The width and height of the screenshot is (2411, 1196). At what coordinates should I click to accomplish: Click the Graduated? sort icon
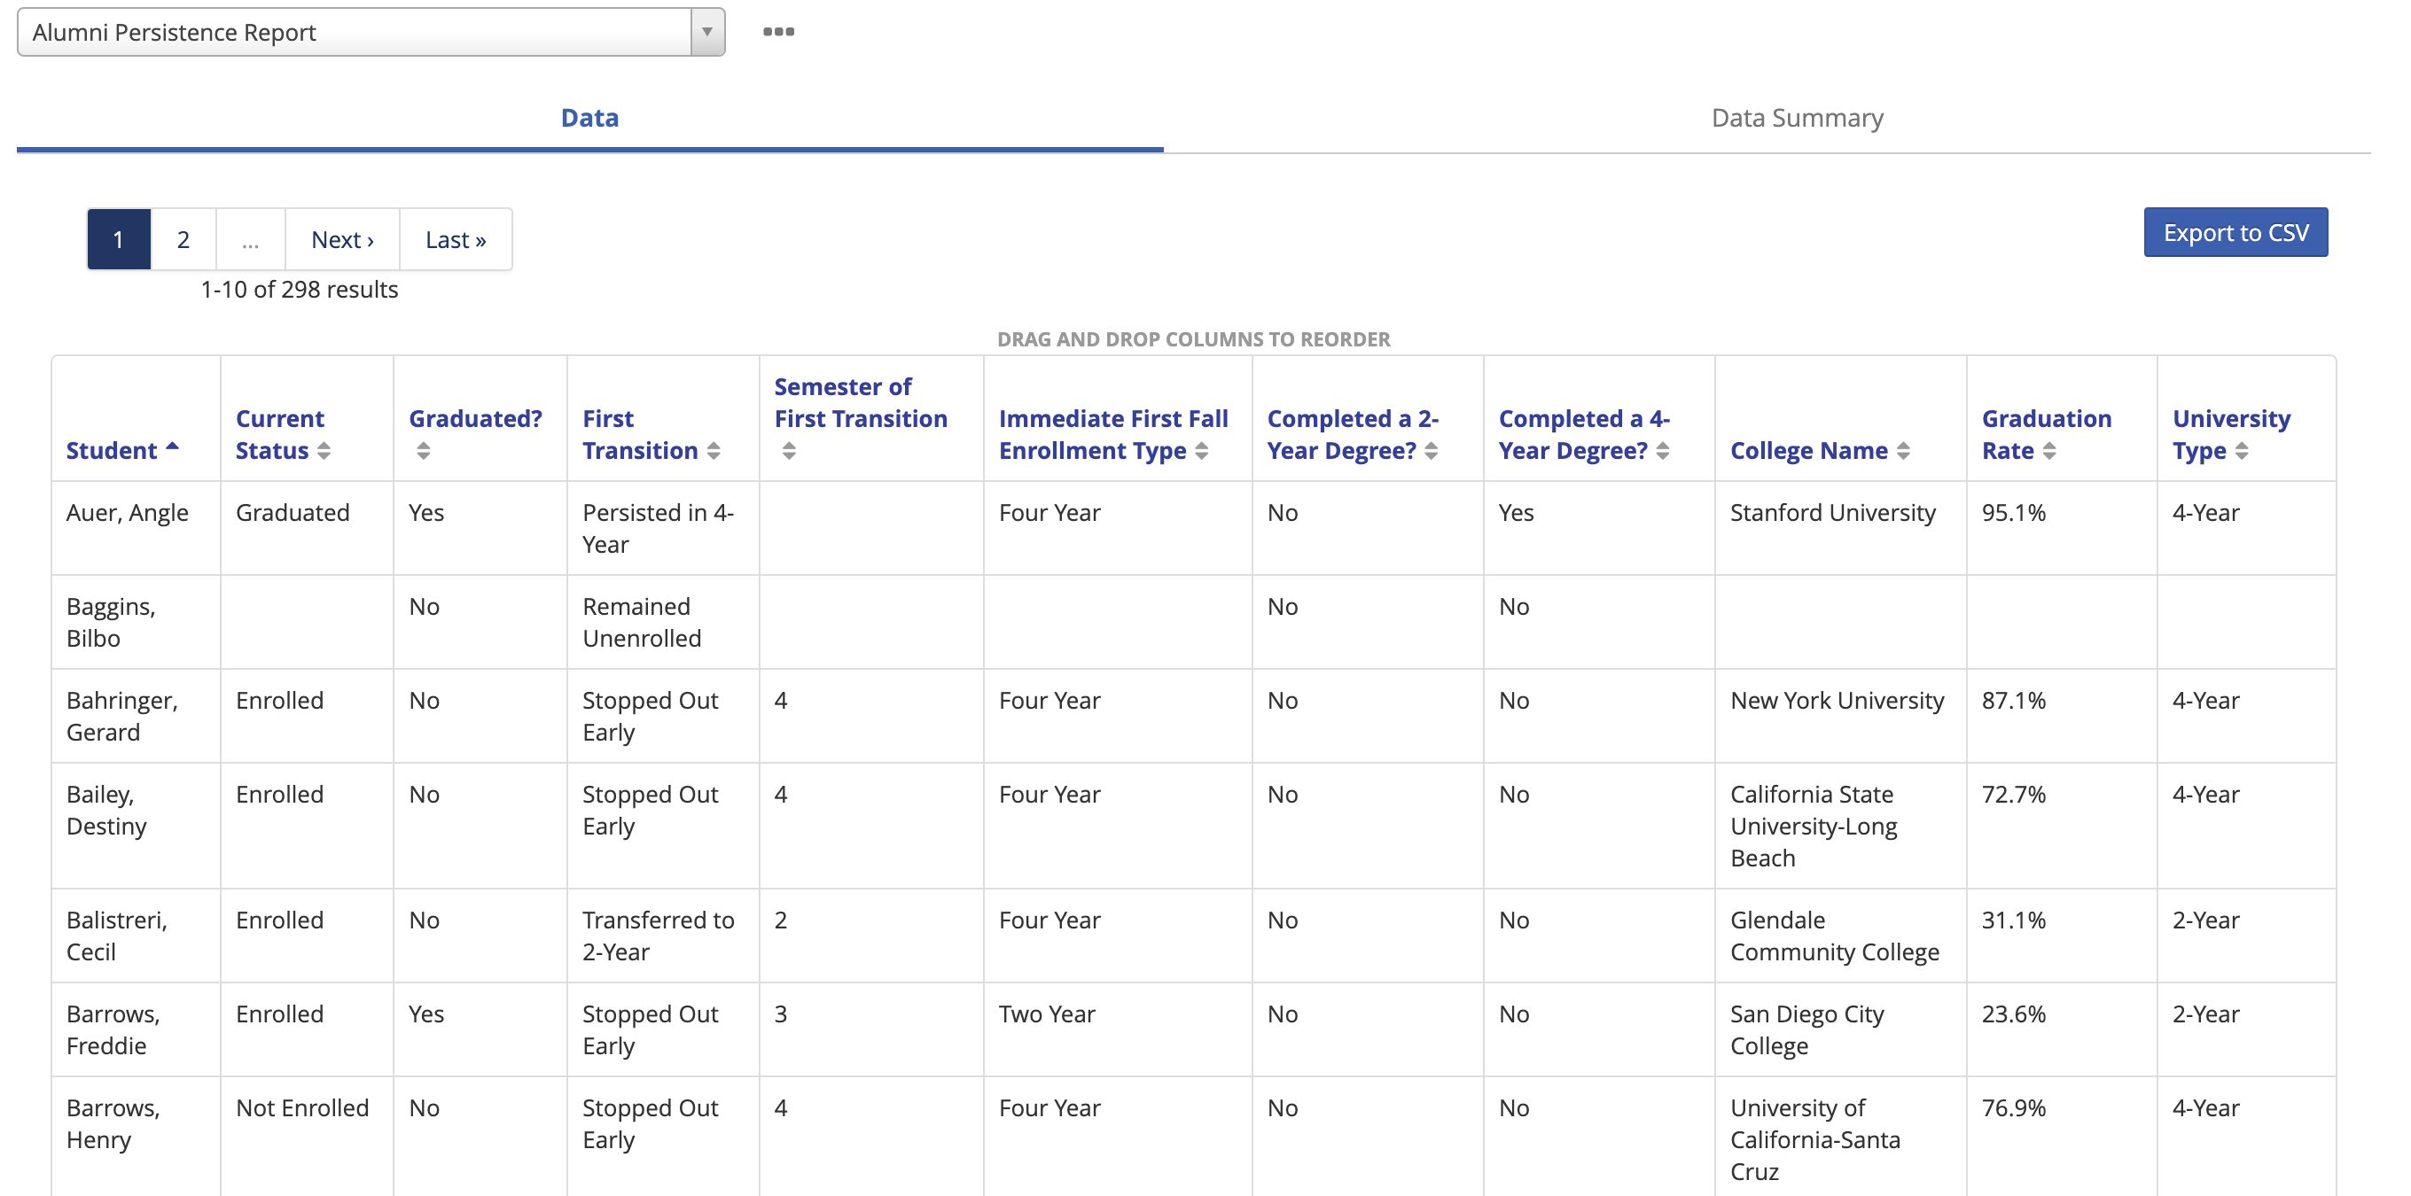click(x=423, y=451)
